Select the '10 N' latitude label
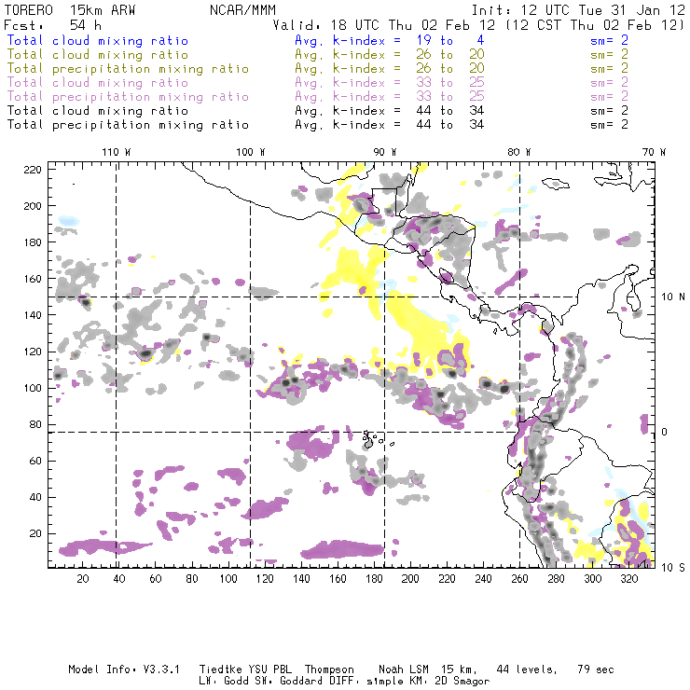The image size is (690, 690). (x=673, y=297)
